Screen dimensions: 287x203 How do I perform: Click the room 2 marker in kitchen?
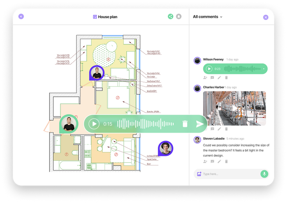[x=116, y=154]
